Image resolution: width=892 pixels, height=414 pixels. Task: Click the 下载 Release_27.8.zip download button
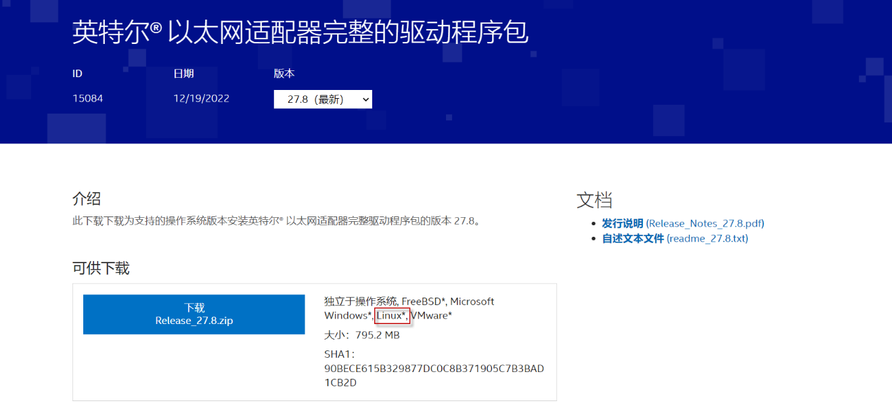pos(194,314)
